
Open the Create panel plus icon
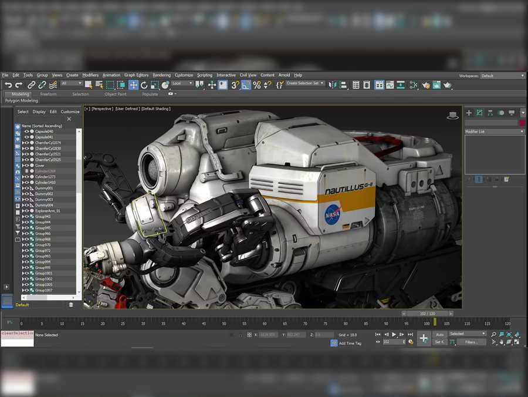click(x=469, y=113)
